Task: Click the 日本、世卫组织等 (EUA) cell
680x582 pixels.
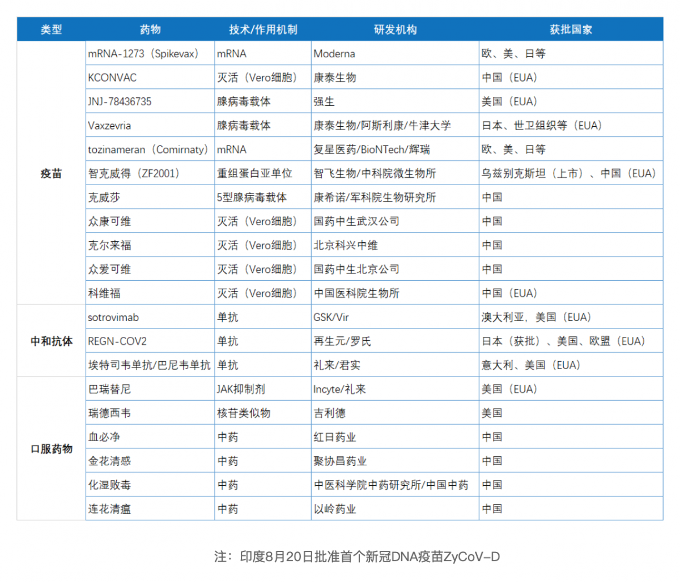Action: pos(571,125)
